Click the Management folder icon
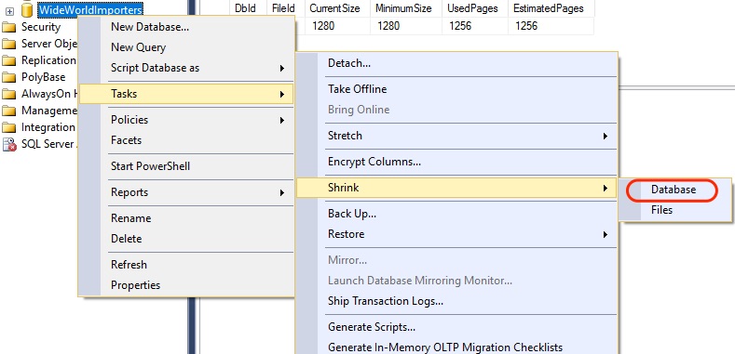735x354 pixels. (9, 111)
